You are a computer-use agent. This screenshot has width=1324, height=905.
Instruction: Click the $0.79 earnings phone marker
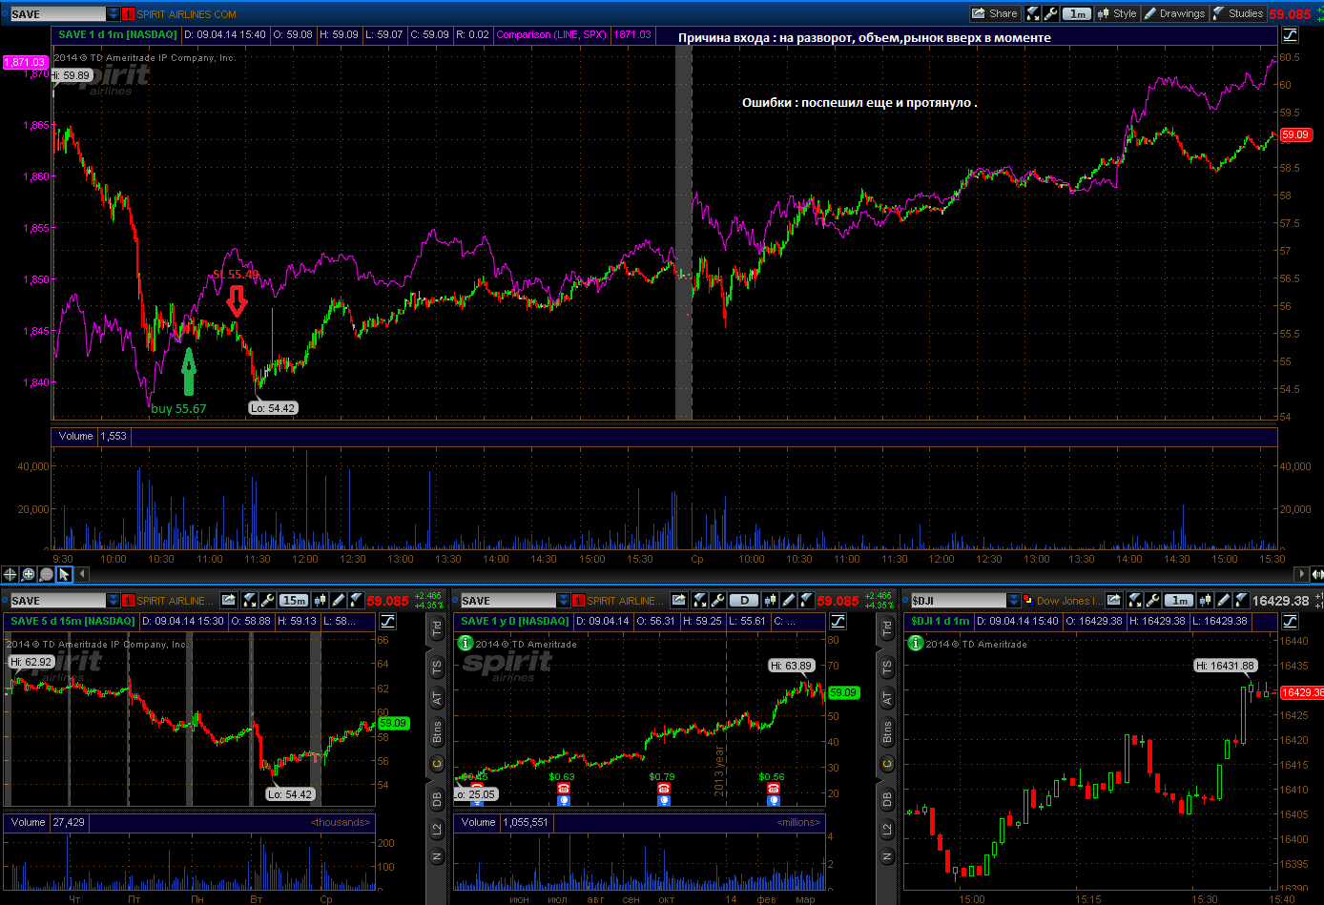point(664,789)
